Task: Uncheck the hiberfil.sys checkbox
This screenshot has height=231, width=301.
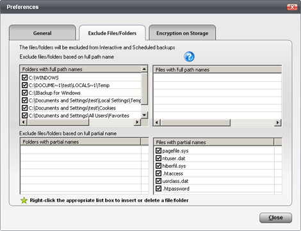Action: (x=158, y=166)
